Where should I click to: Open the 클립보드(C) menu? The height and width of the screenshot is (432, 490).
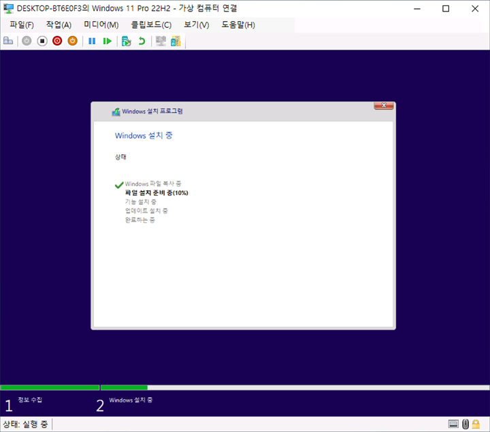151,25
